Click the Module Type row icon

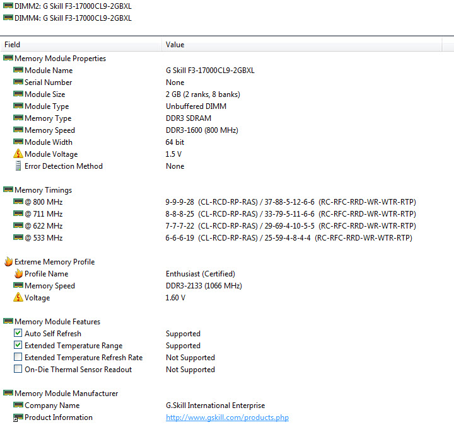point(18,106)
